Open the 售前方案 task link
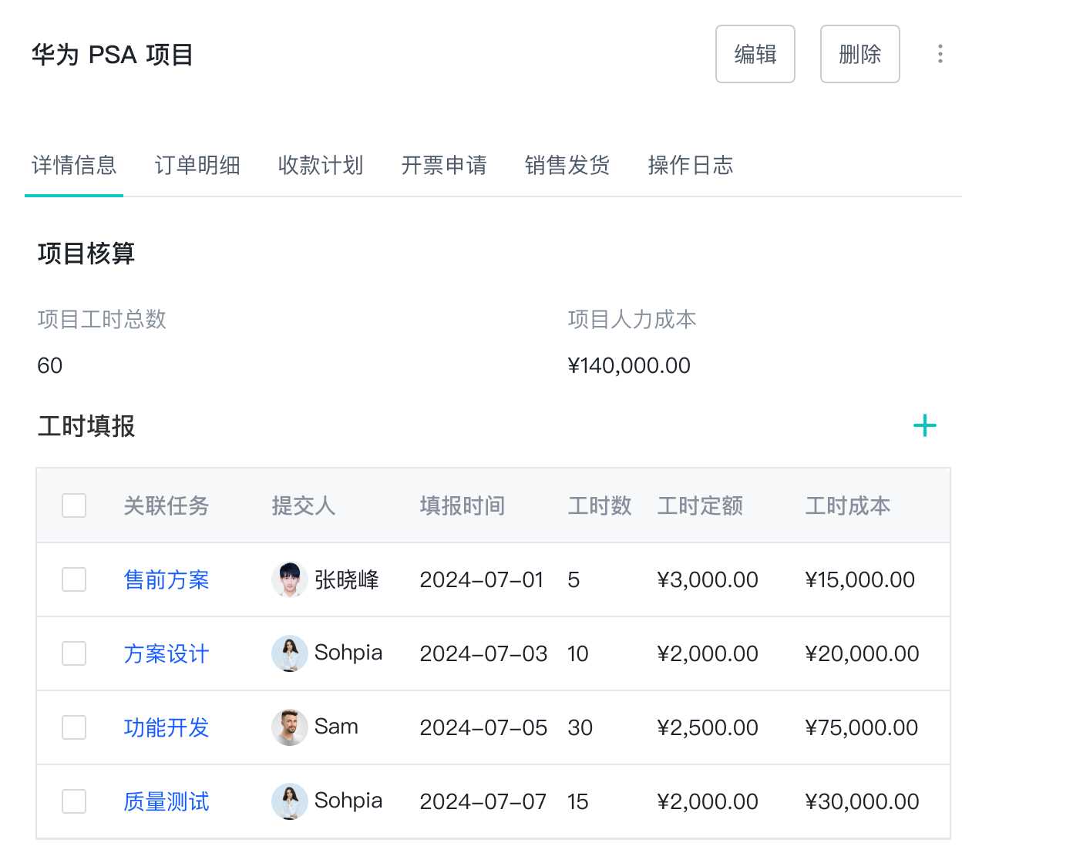 tap(166, 579)
